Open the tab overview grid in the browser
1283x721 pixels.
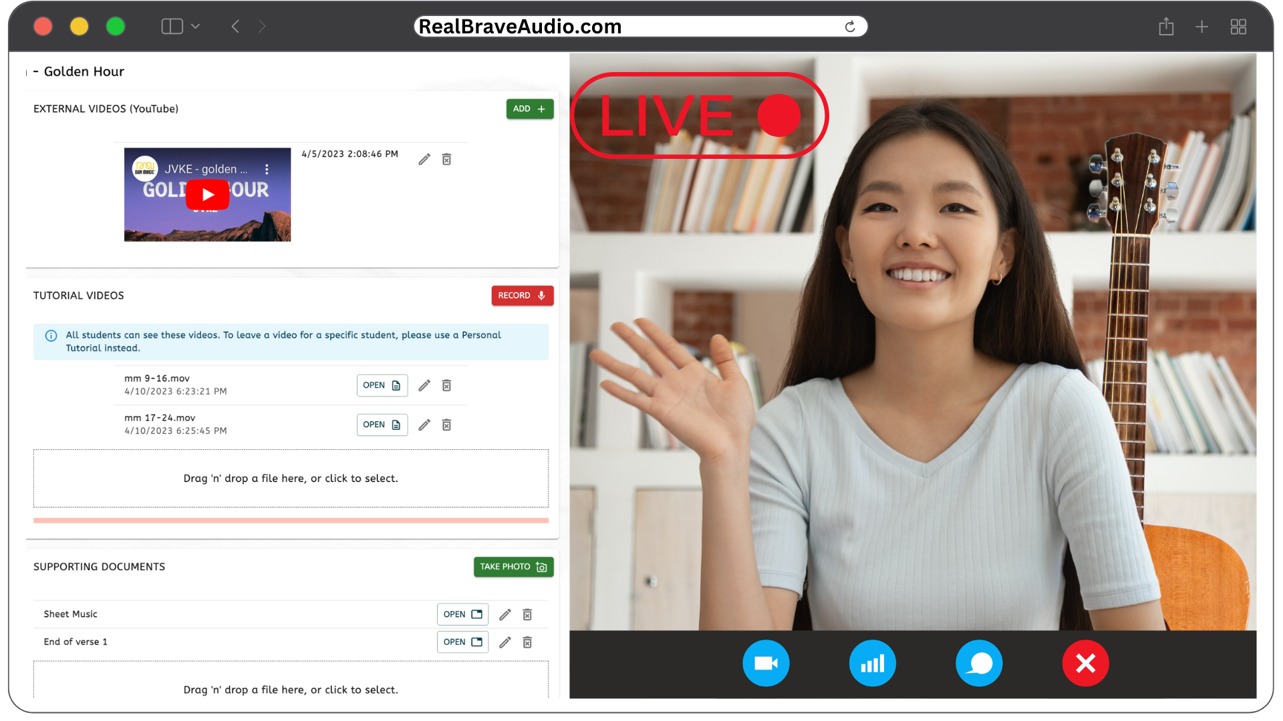point(1238,26)
